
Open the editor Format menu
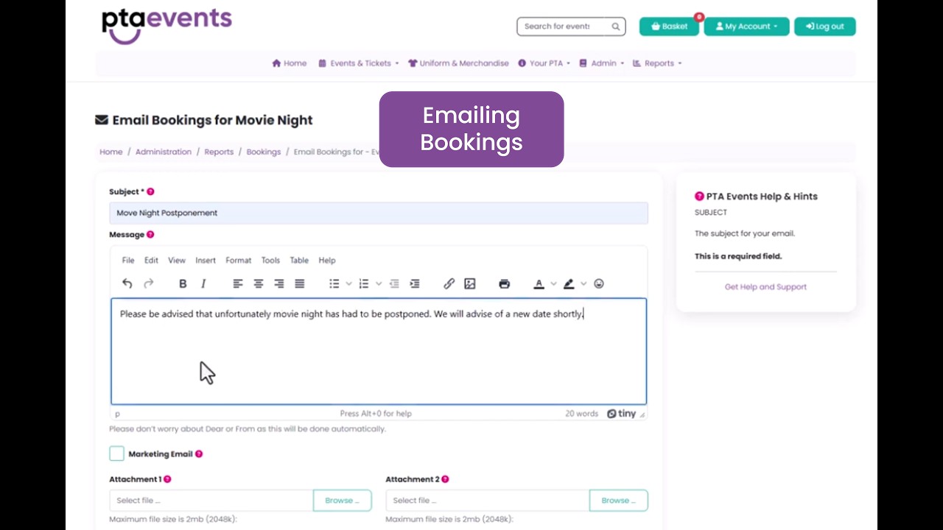click(238, 260)
